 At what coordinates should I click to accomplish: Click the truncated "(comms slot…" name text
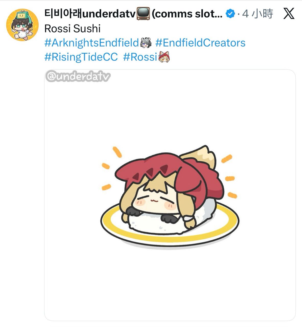pos(187,14)
